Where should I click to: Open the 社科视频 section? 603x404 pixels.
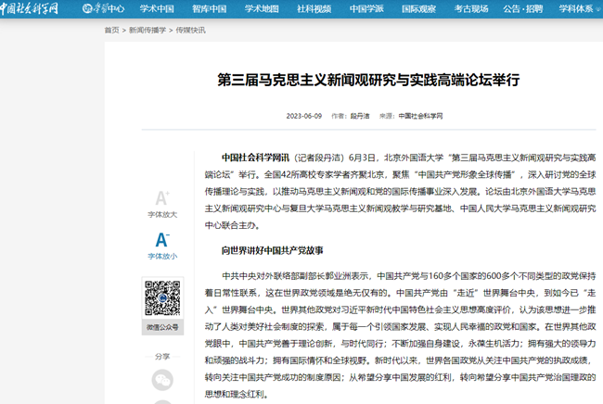point(314,8)
